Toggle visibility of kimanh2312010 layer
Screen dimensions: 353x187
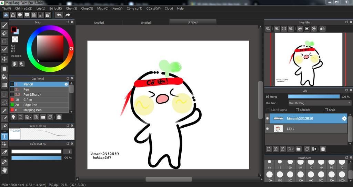[268, 118]
